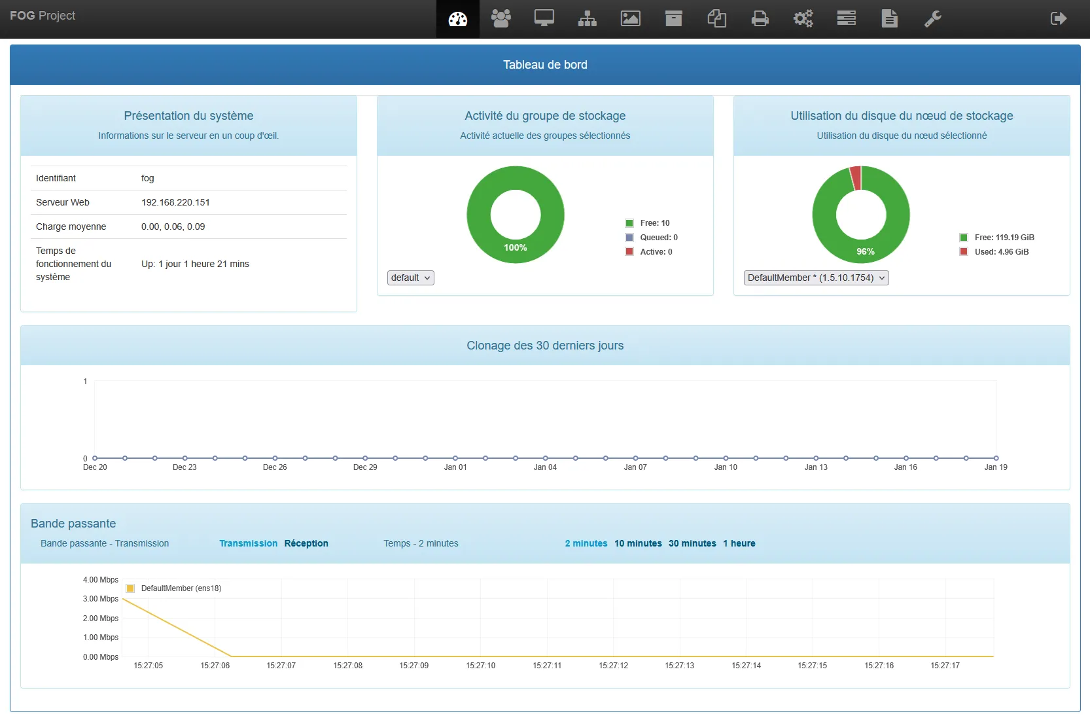1090x718 pixels.
Task: Open FOG Configuration wrench icon
Action: [932, 18]
